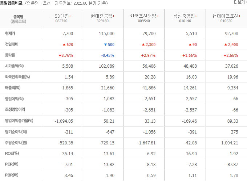Click the 매출액(억) row label

[x=13, y=88]
